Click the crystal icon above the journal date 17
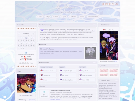The image size is (135, 101). (44, 92)
